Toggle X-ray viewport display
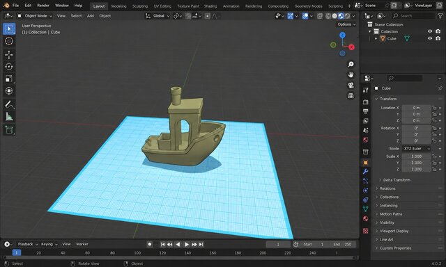This screenshot has height=267, width=446. 320,16
